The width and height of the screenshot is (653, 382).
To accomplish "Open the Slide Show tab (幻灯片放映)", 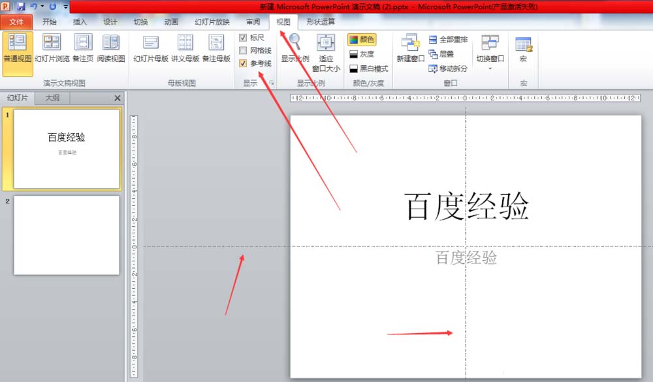I will (212, 22).
